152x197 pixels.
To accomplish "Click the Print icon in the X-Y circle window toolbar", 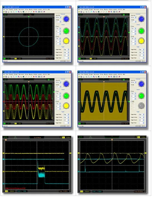I will [8, 12].
